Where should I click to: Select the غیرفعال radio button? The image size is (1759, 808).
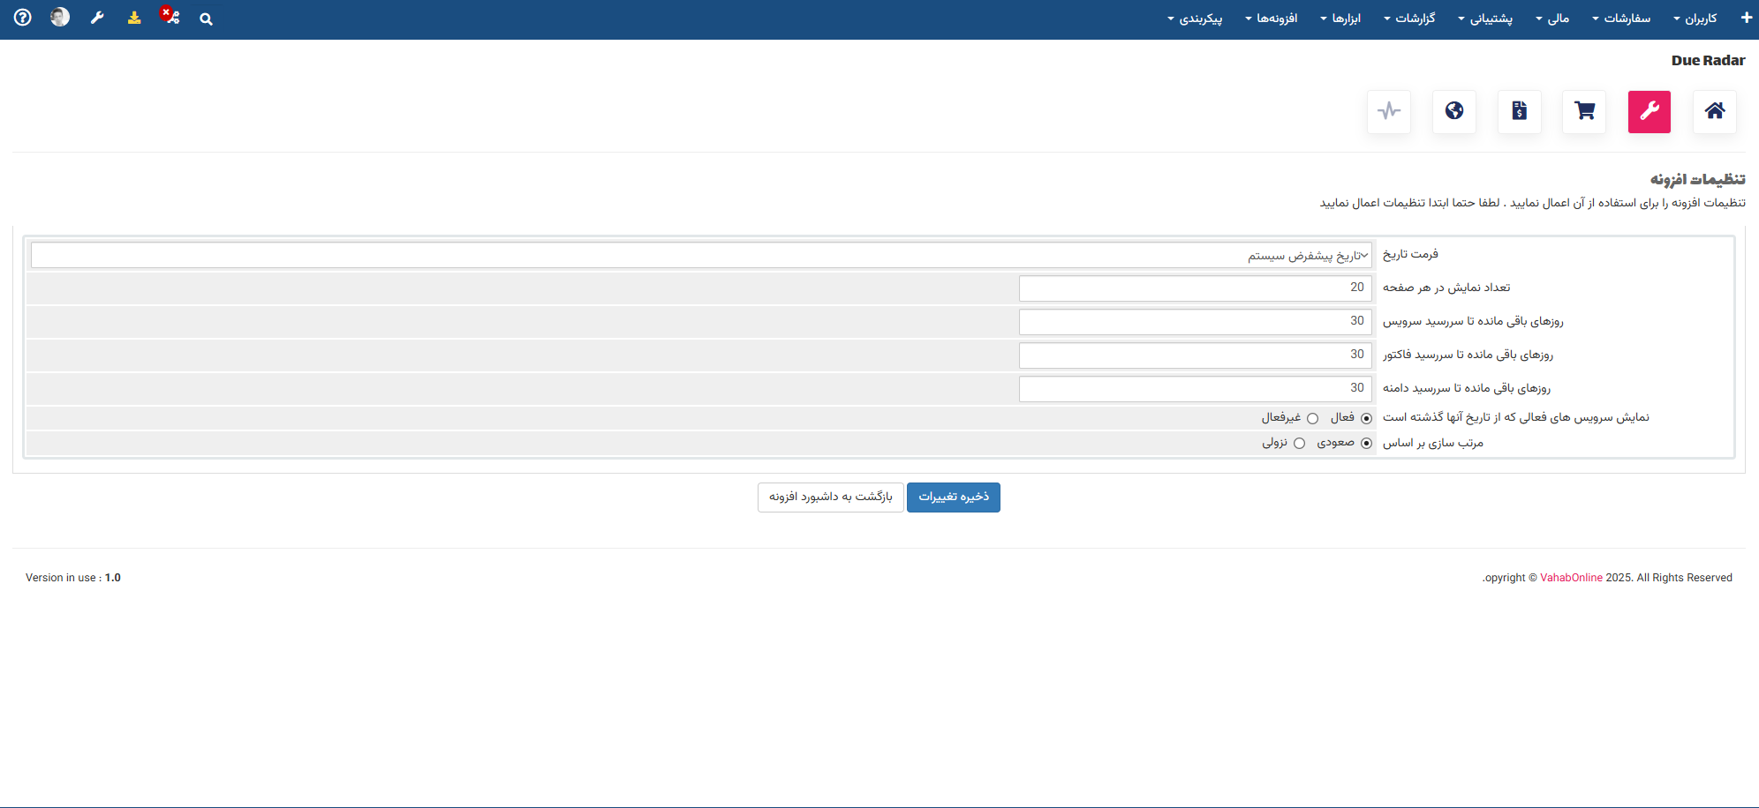(x=1312, y=418)
